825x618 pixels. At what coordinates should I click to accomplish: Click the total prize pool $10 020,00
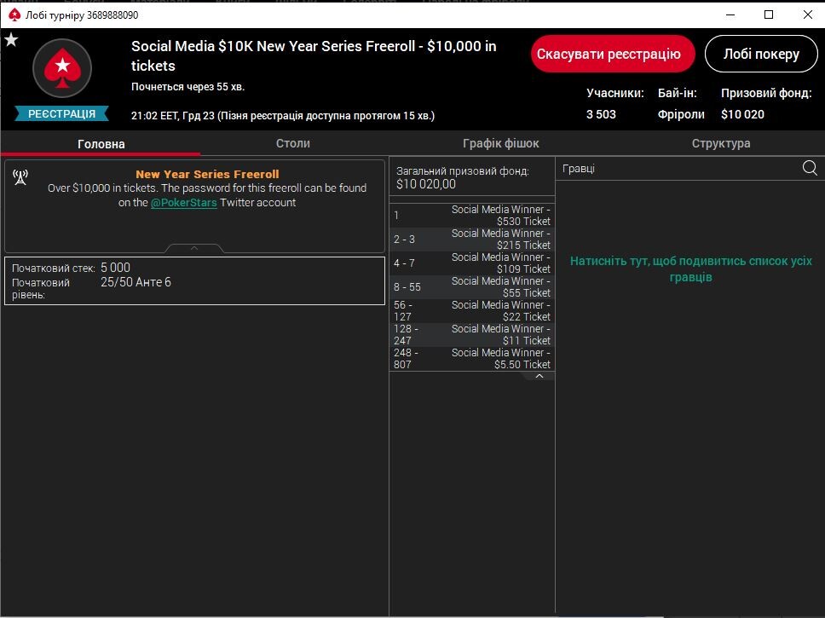(x=425, y=184)
